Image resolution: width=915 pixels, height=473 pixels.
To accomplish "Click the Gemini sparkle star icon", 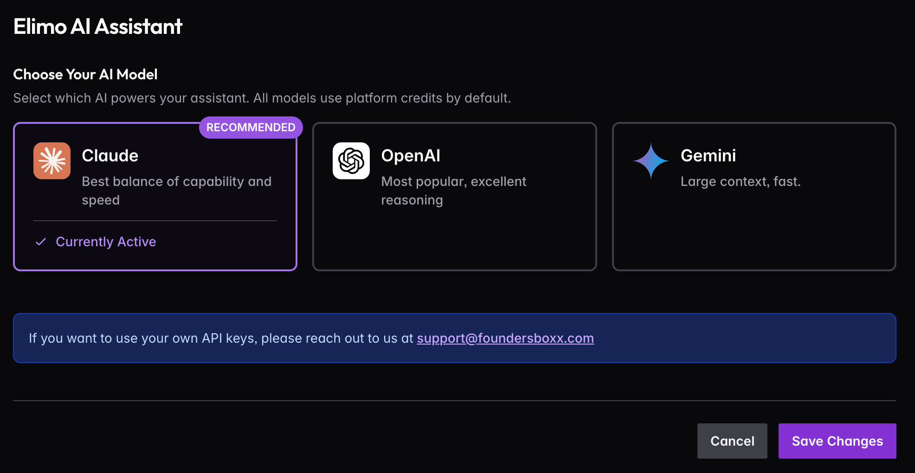I will [651, 161].
